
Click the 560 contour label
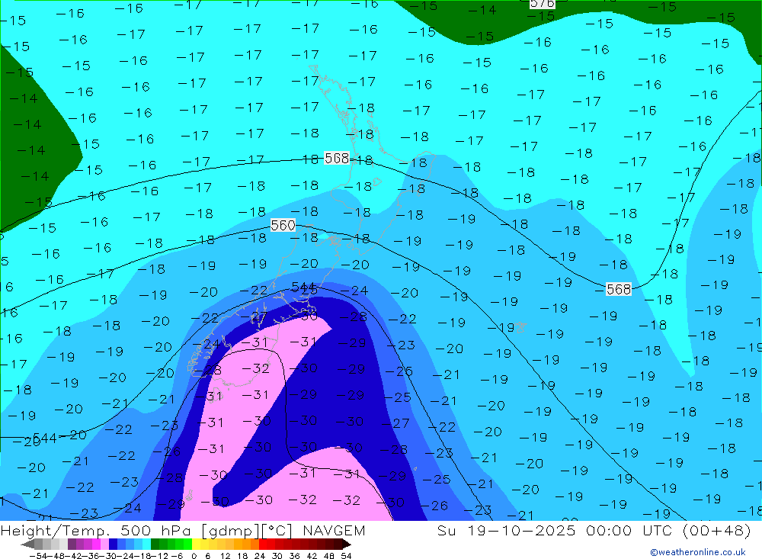pos(283,225)
